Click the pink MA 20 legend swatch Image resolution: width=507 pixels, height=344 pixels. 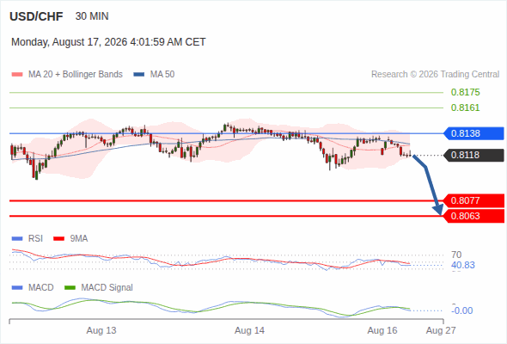click(x=17, y=75)
